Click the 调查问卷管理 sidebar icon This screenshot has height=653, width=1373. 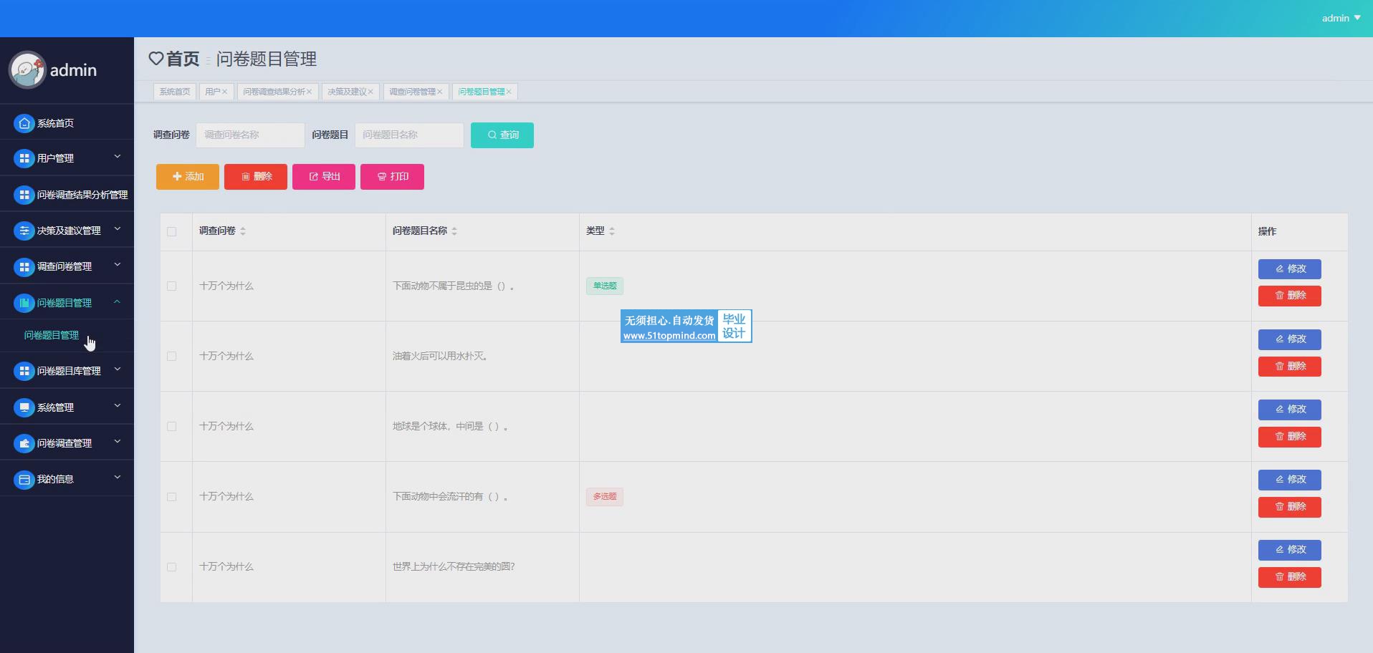(x=24, y=266)
